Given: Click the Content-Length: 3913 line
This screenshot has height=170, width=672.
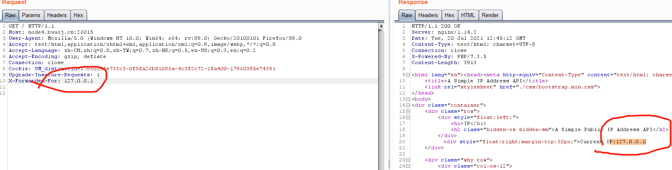Looking at the screenshot, I should 444,62.
